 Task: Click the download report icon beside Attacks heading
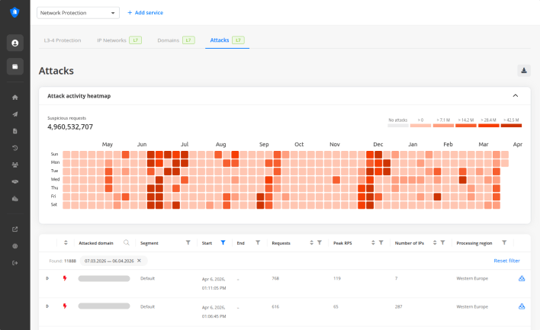(x=524, y=71)
